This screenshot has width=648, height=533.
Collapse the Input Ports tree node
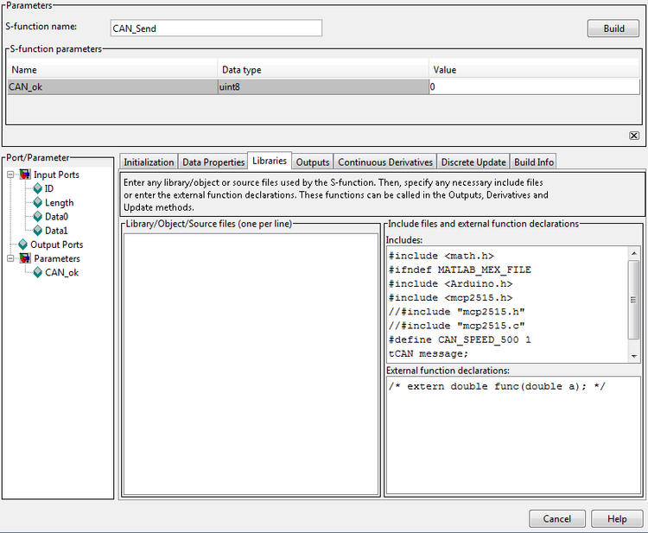pos(10,175)
